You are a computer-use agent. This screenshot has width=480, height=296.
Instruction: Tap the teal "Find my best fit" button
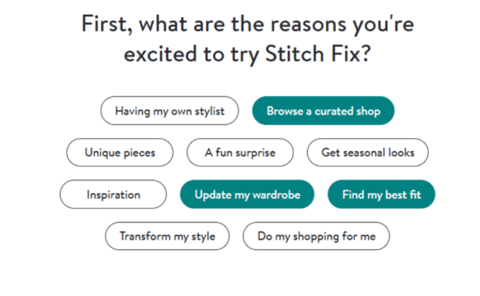[x=381, y=194]
